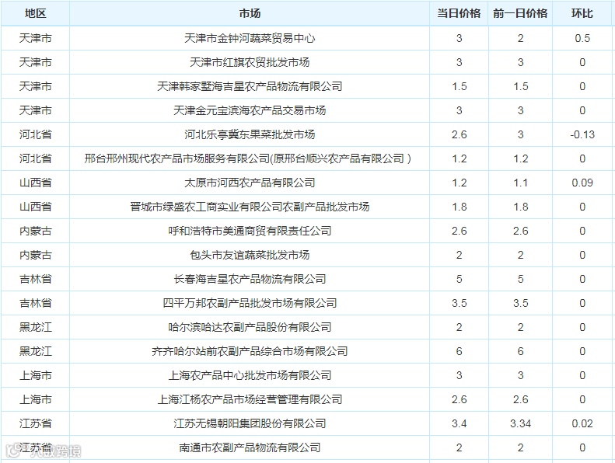Select 上海农产品中心批发市场有限公司 cell
Screen dimensions: 615x463
[x=250, y=375]
